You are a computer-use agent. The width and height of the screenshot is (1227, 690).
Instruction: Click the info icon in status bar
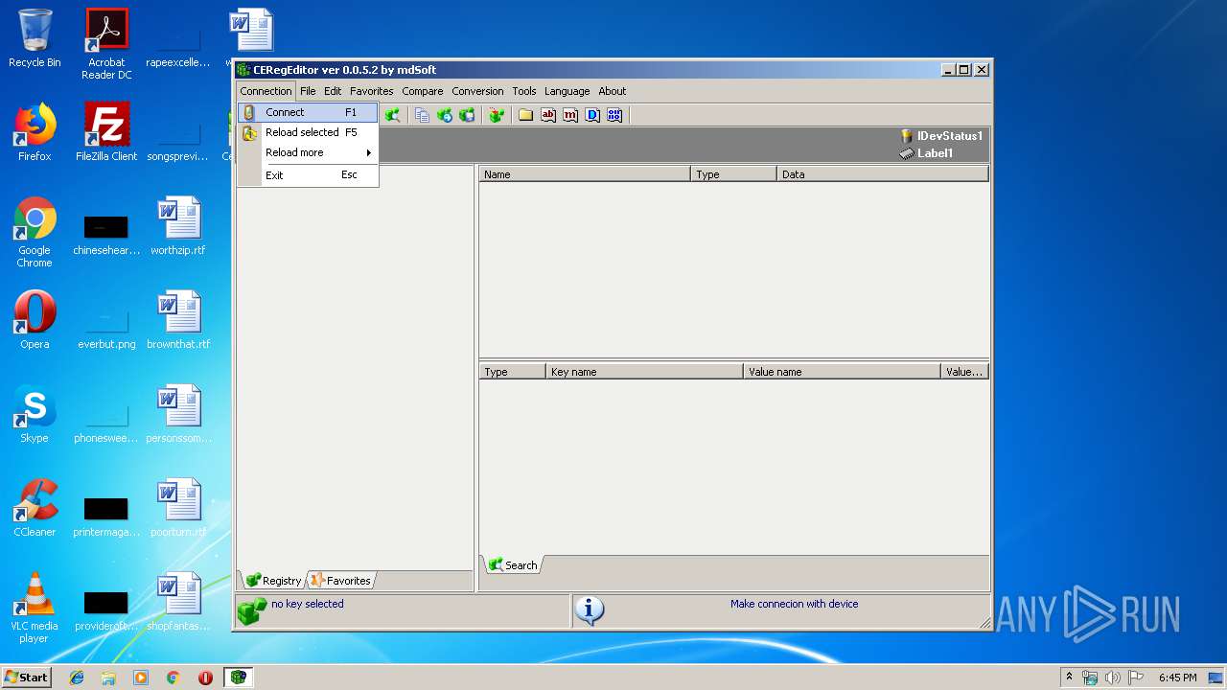click(590, 611)
